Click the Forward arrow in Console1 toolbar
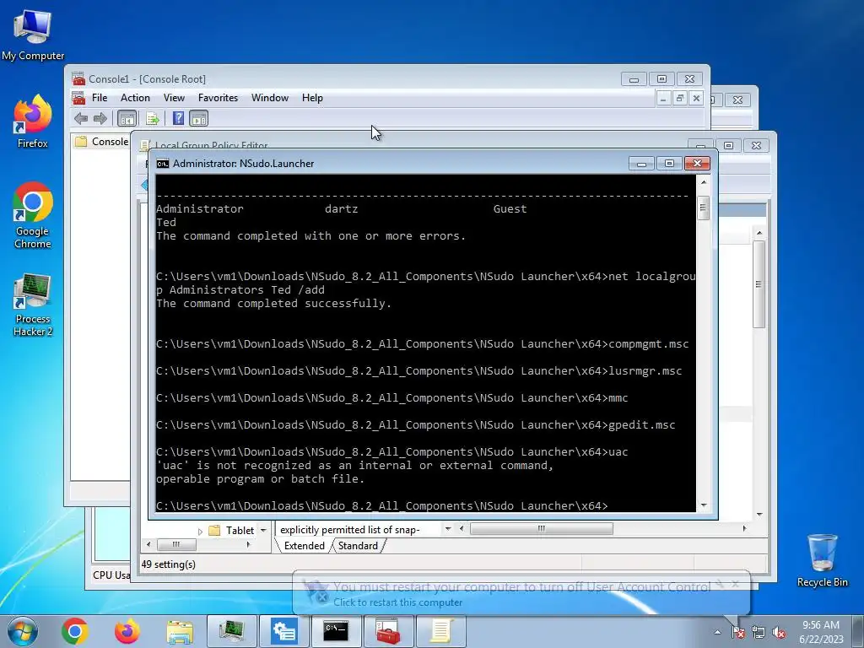864x648 pixels. point(100,118)
